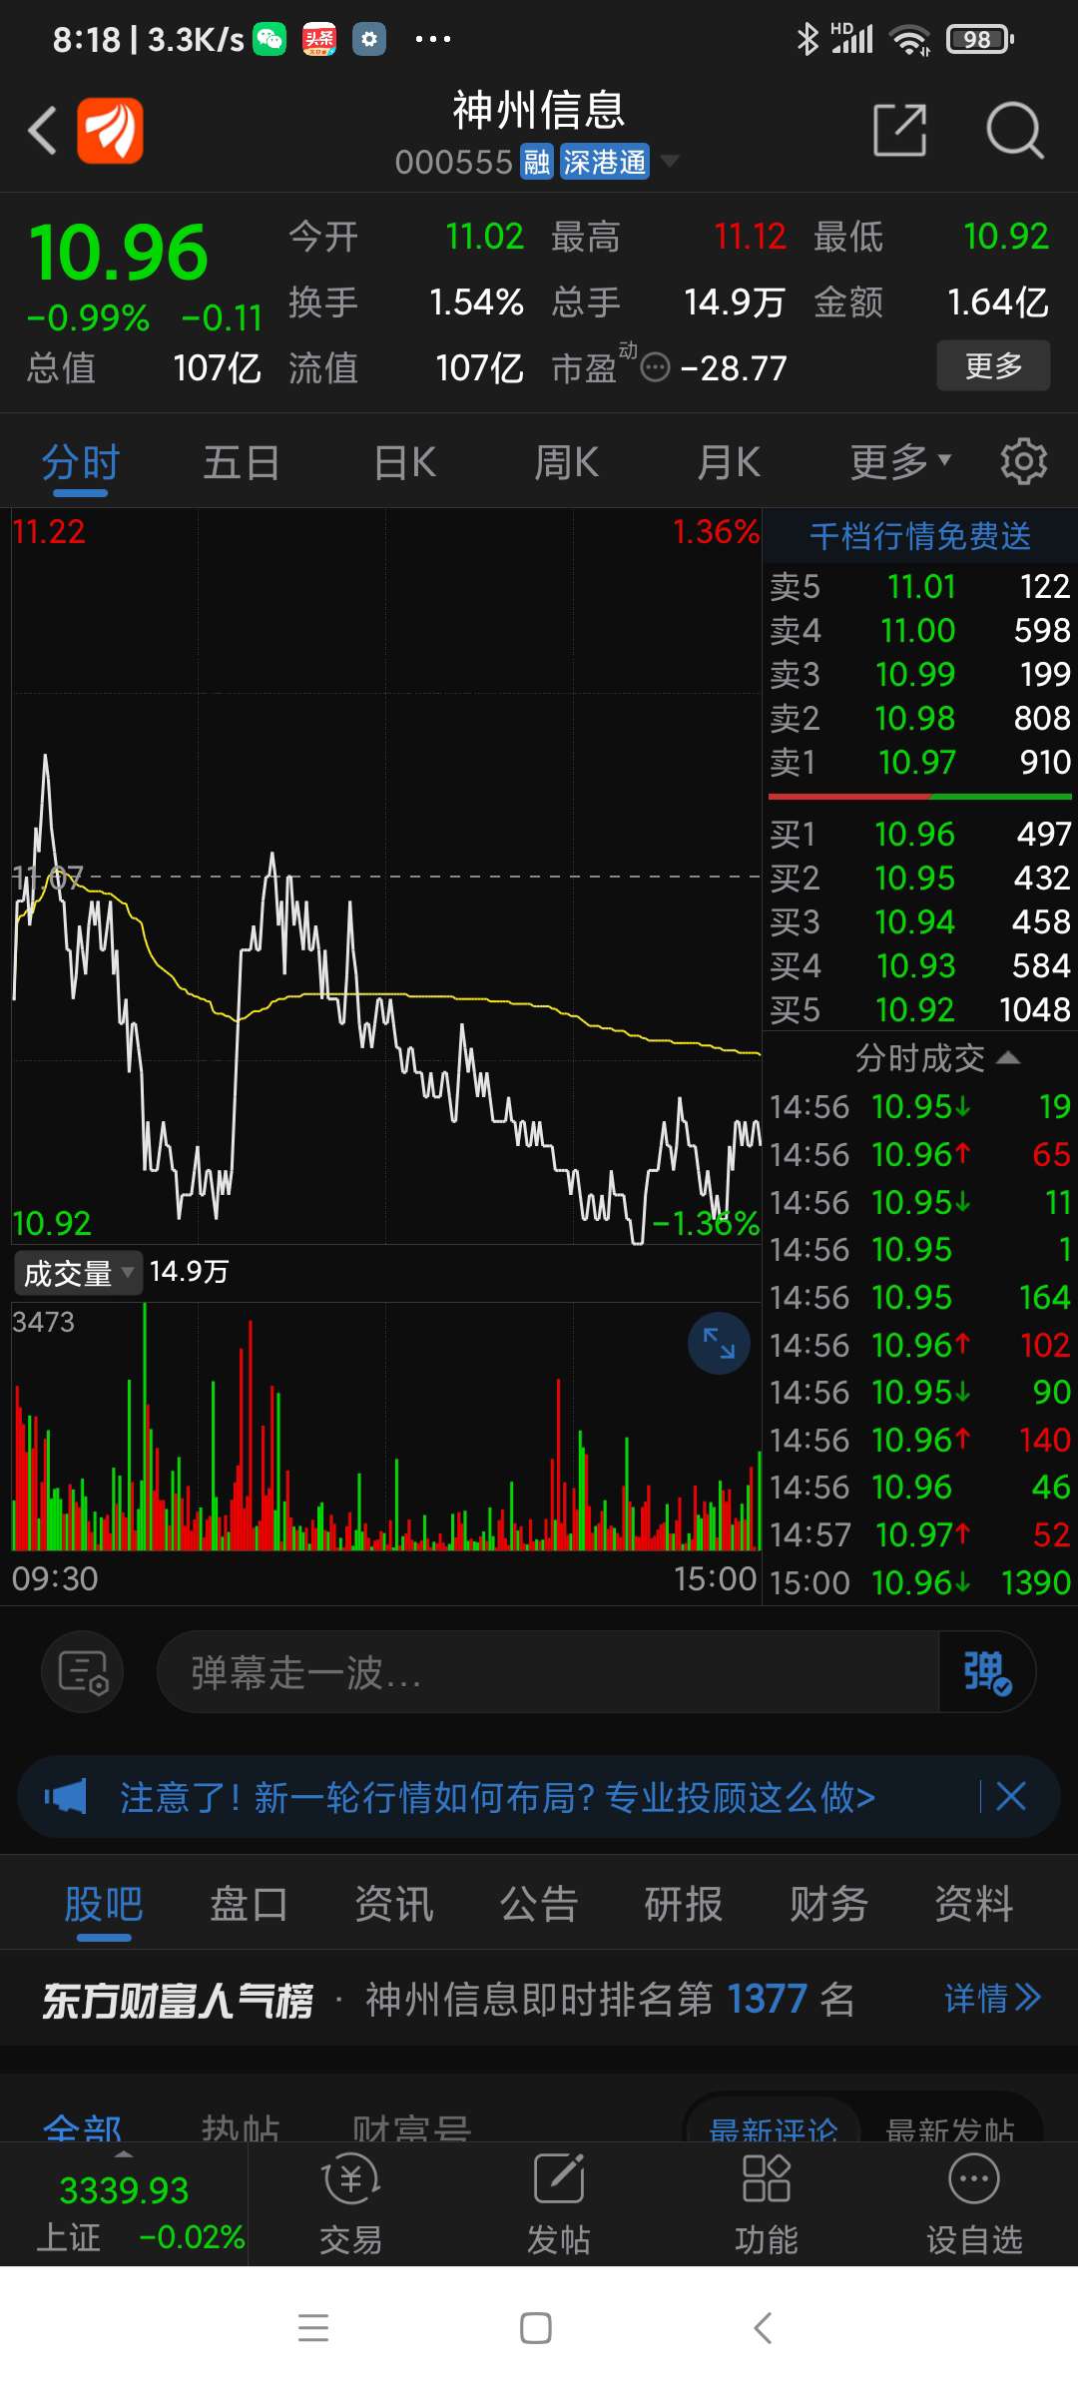The height and width of the screenshot is (2396, 1078).
Task: Switch to the 日K chart tab
Action: [x=405, y=463]
